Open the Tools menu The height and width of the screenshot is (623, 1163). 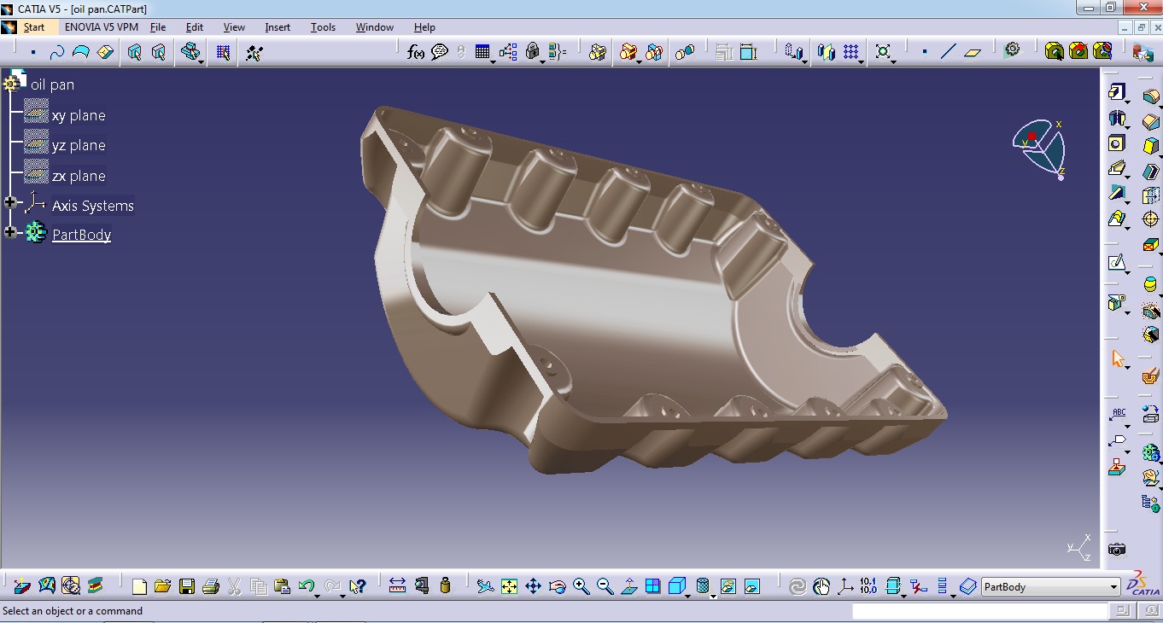click(x=322, y=26)
